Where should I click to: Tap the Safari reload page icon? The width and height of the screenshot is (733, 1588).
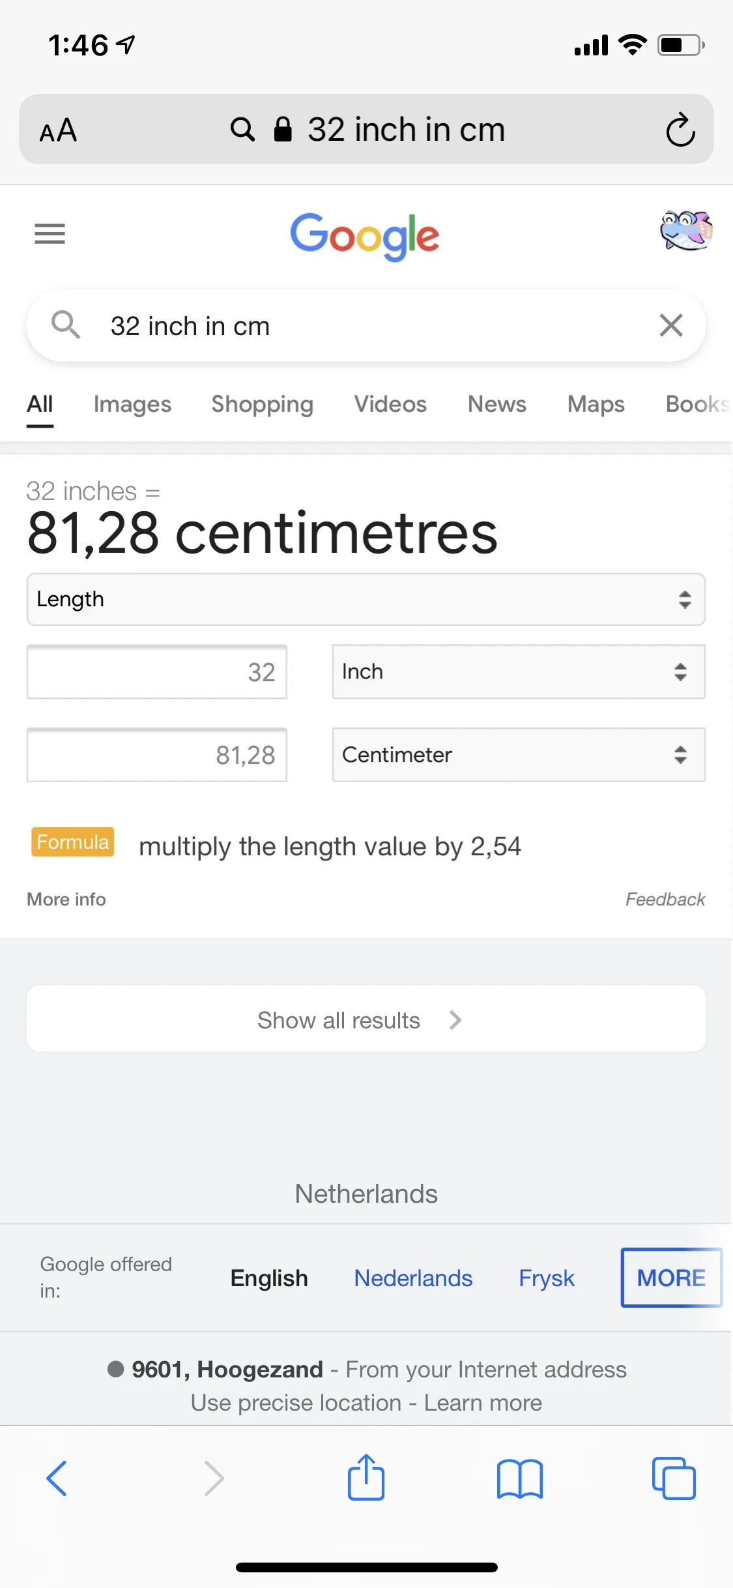pyautogui.click(x=680, y=130)
